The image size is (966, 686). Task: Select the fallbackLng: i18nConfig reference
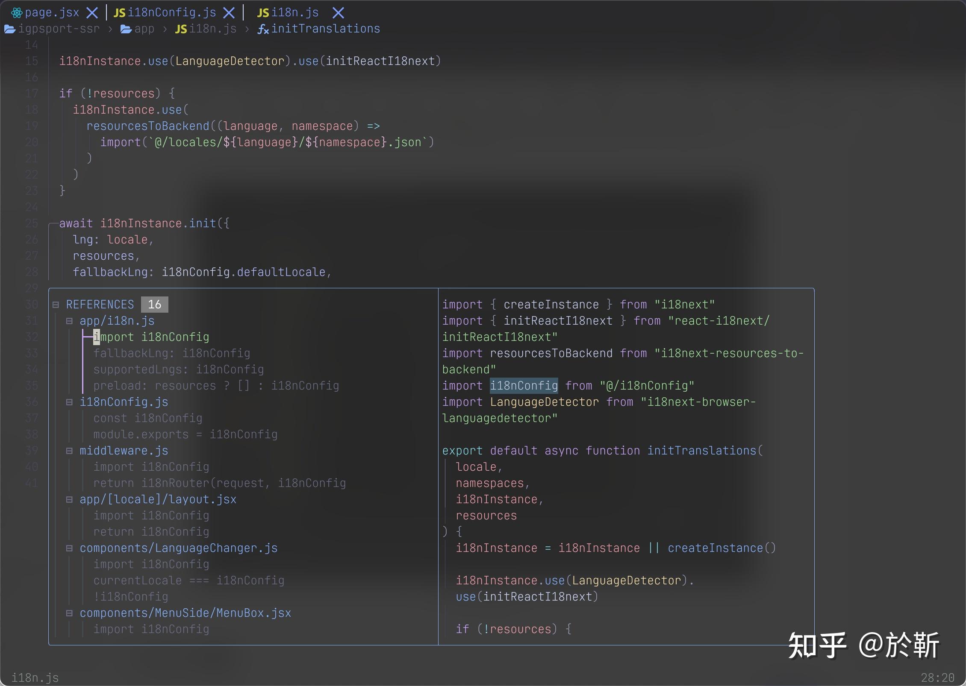coord(172,353)
